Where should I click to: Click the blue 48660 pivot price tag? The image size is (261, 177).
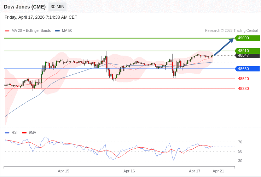point(247,69)
